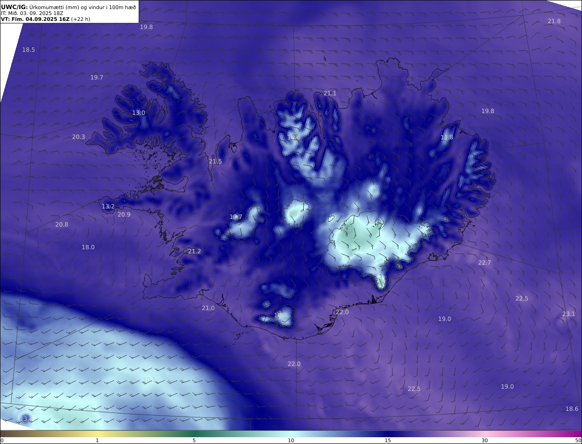Select the 11.8 value label

(x=447, y=138)
